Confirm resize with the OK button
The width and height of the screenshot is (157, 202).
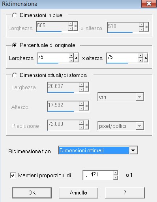click(32, 193)
